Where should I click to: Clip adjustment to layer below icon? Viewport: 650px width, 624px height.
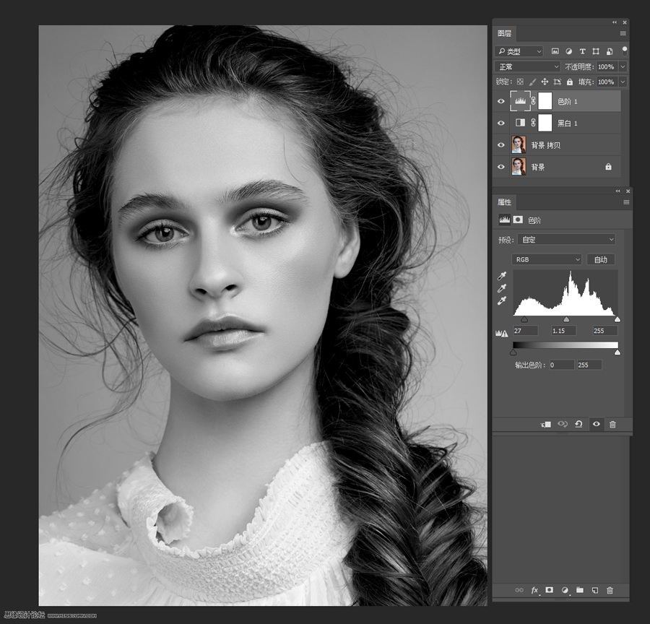546,424
